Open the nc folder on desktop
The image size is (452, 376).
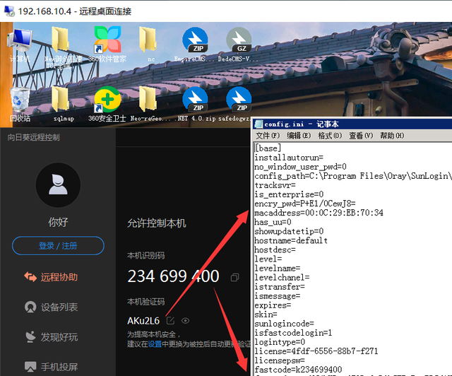point(148,45)
